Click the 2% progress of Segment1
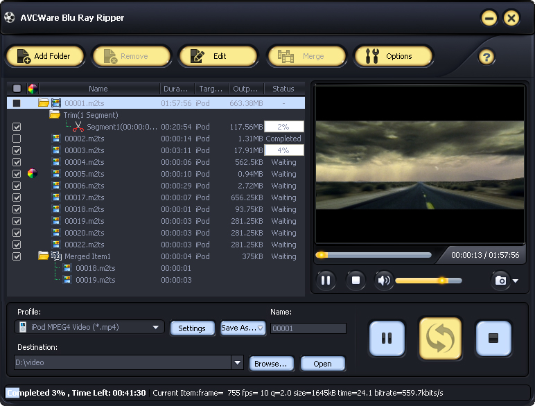Viewport: 535px width, 406px height. pos(284,127)
